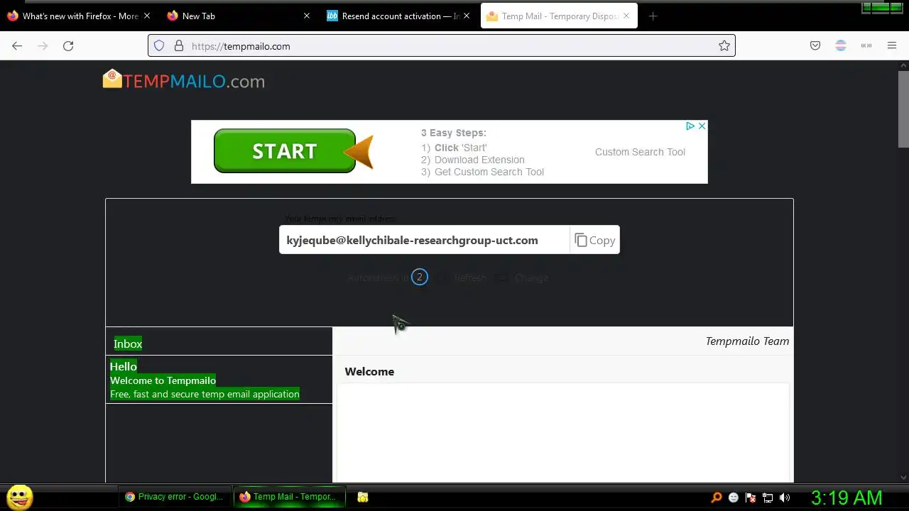Click the Pocket save icon
Viewport: 909px width, 511px height.
(x=815, y=46)
